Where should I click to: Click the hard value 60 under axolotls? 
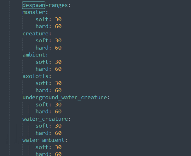[58, 90]
